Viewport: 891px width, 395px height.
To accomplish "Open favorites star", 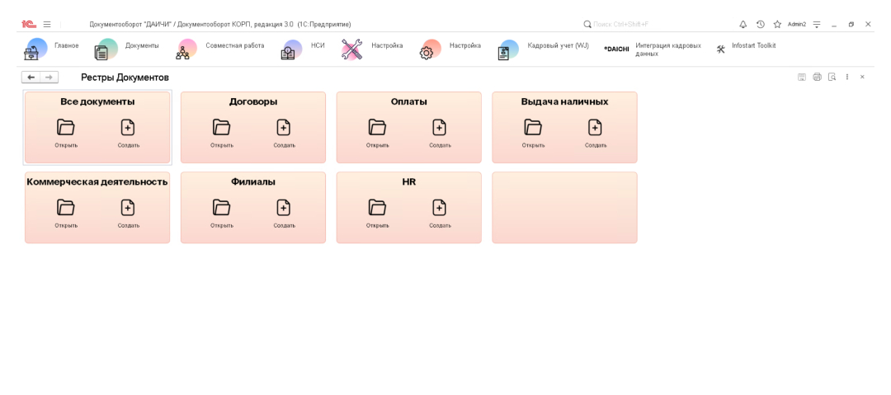I will (777, 25).
